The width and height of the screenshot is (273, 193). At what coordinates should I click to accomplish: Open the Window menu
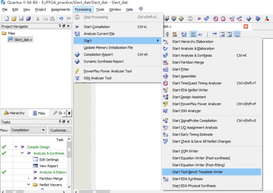(115, 9)
